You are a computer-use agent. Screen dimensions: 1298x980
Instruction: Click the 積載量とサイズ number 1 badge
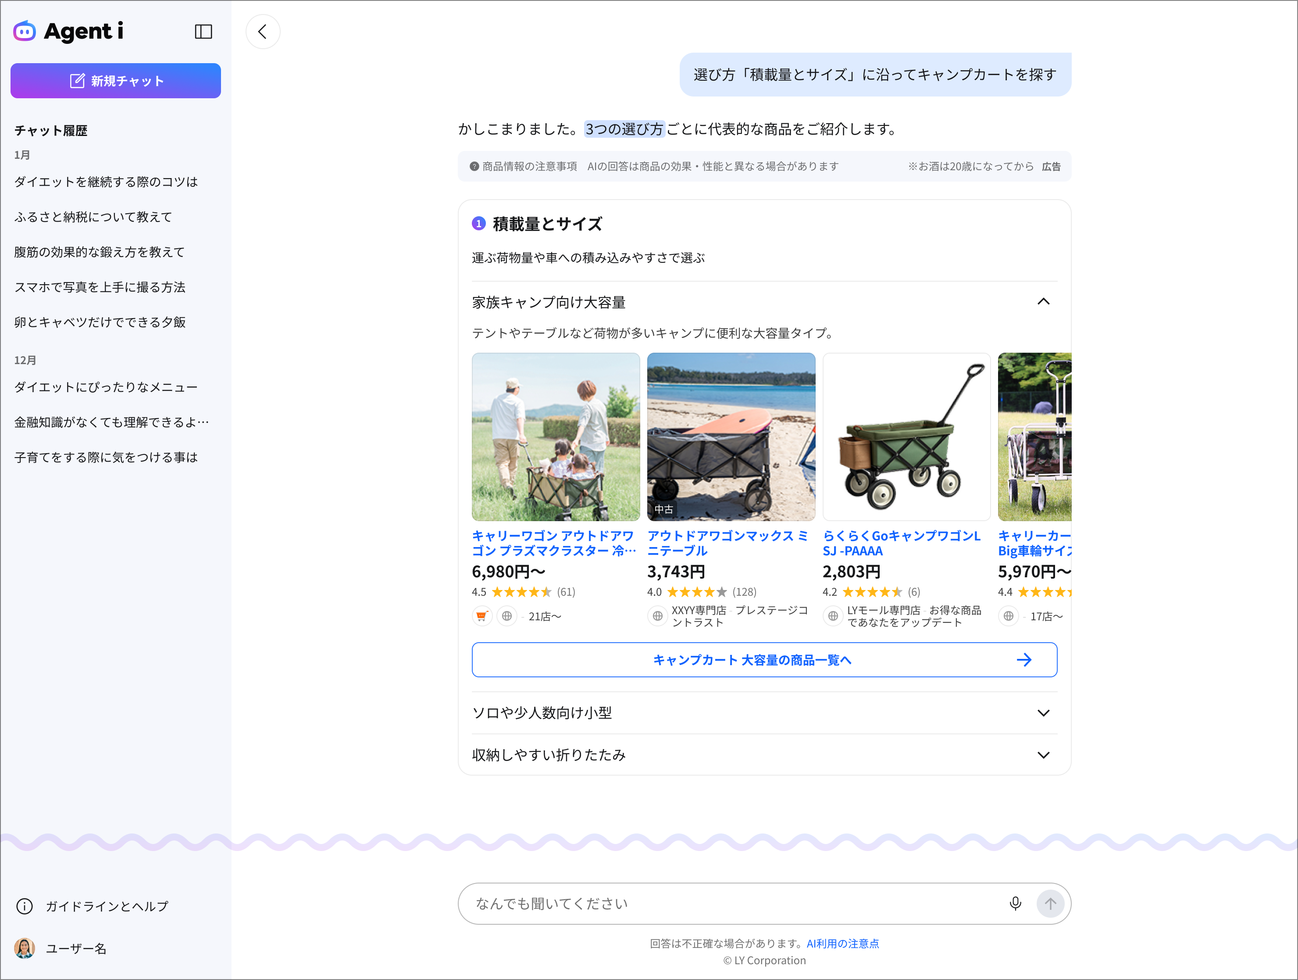479,224
